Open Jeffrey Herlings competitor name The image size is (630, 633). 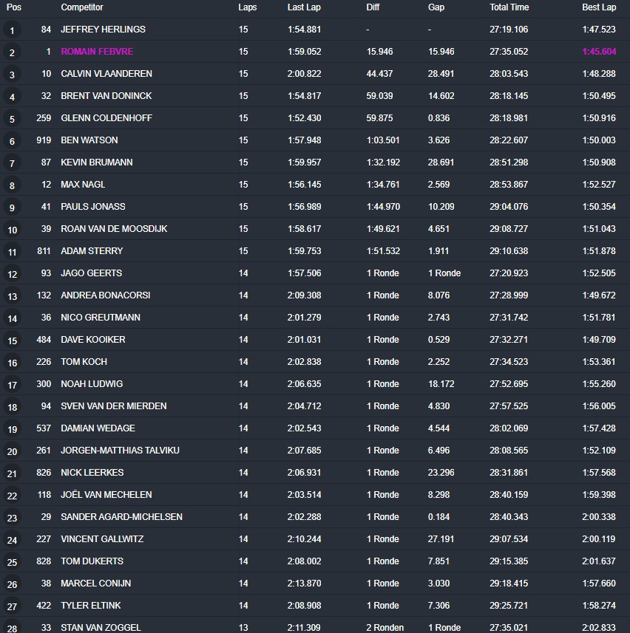pyautogui.click(x=103, y=30)
